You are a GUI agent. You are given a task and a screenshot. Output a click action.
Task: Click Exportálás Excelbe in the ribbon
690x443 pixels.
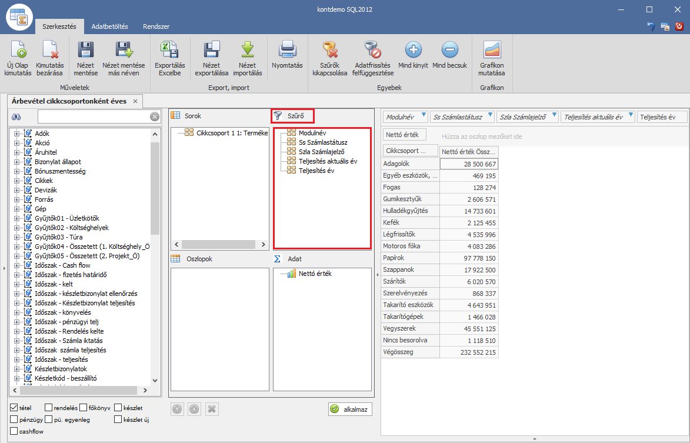tap(169, 51)
